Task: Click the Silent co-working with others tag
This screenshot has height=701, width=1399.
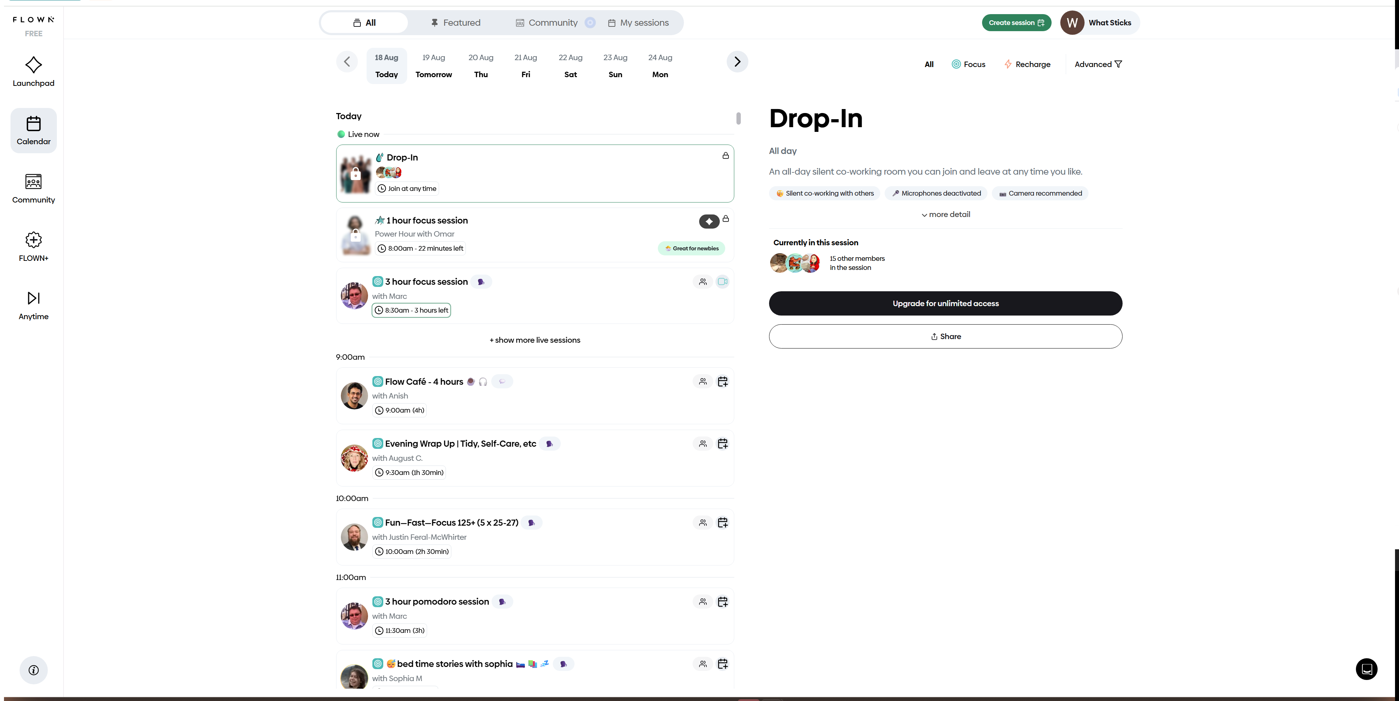Action: click(x=824, y=193)
